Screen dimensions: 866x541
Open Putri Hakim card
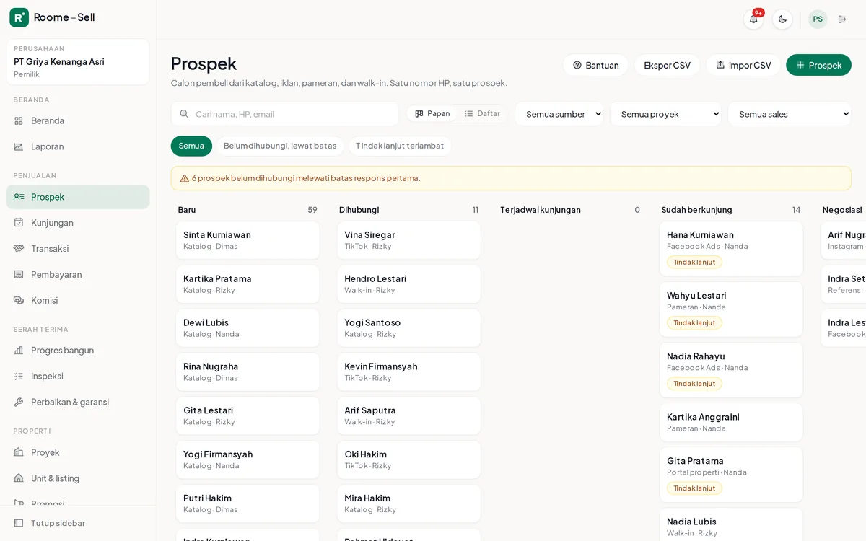(248, 504)
